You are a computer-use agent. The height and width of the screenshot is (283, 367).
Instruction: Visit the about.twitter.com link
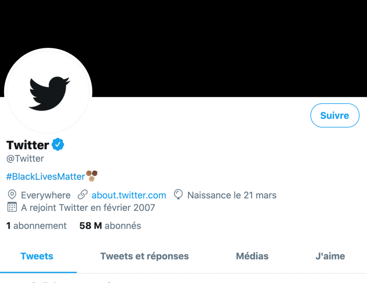(x=129, y=195)
